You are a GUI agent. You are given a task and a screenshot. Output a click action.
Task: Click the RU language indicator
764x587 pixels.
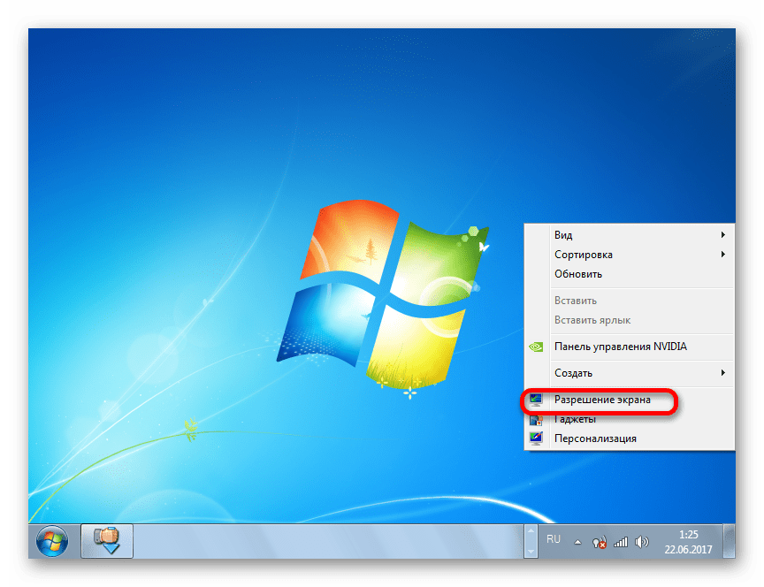(554, 538)
